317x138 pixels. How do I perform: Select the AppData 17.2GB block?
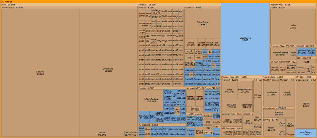[40, 73]
